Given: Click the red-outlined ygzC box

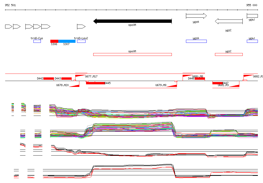Looking at the screenshot, I should point(229,54).
